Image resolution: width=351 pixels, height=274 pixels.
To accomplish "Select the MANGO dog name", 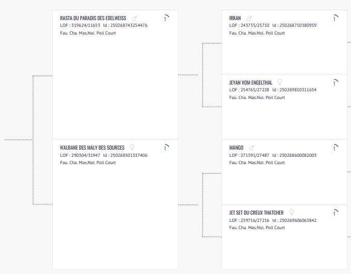I will (236, 148).
